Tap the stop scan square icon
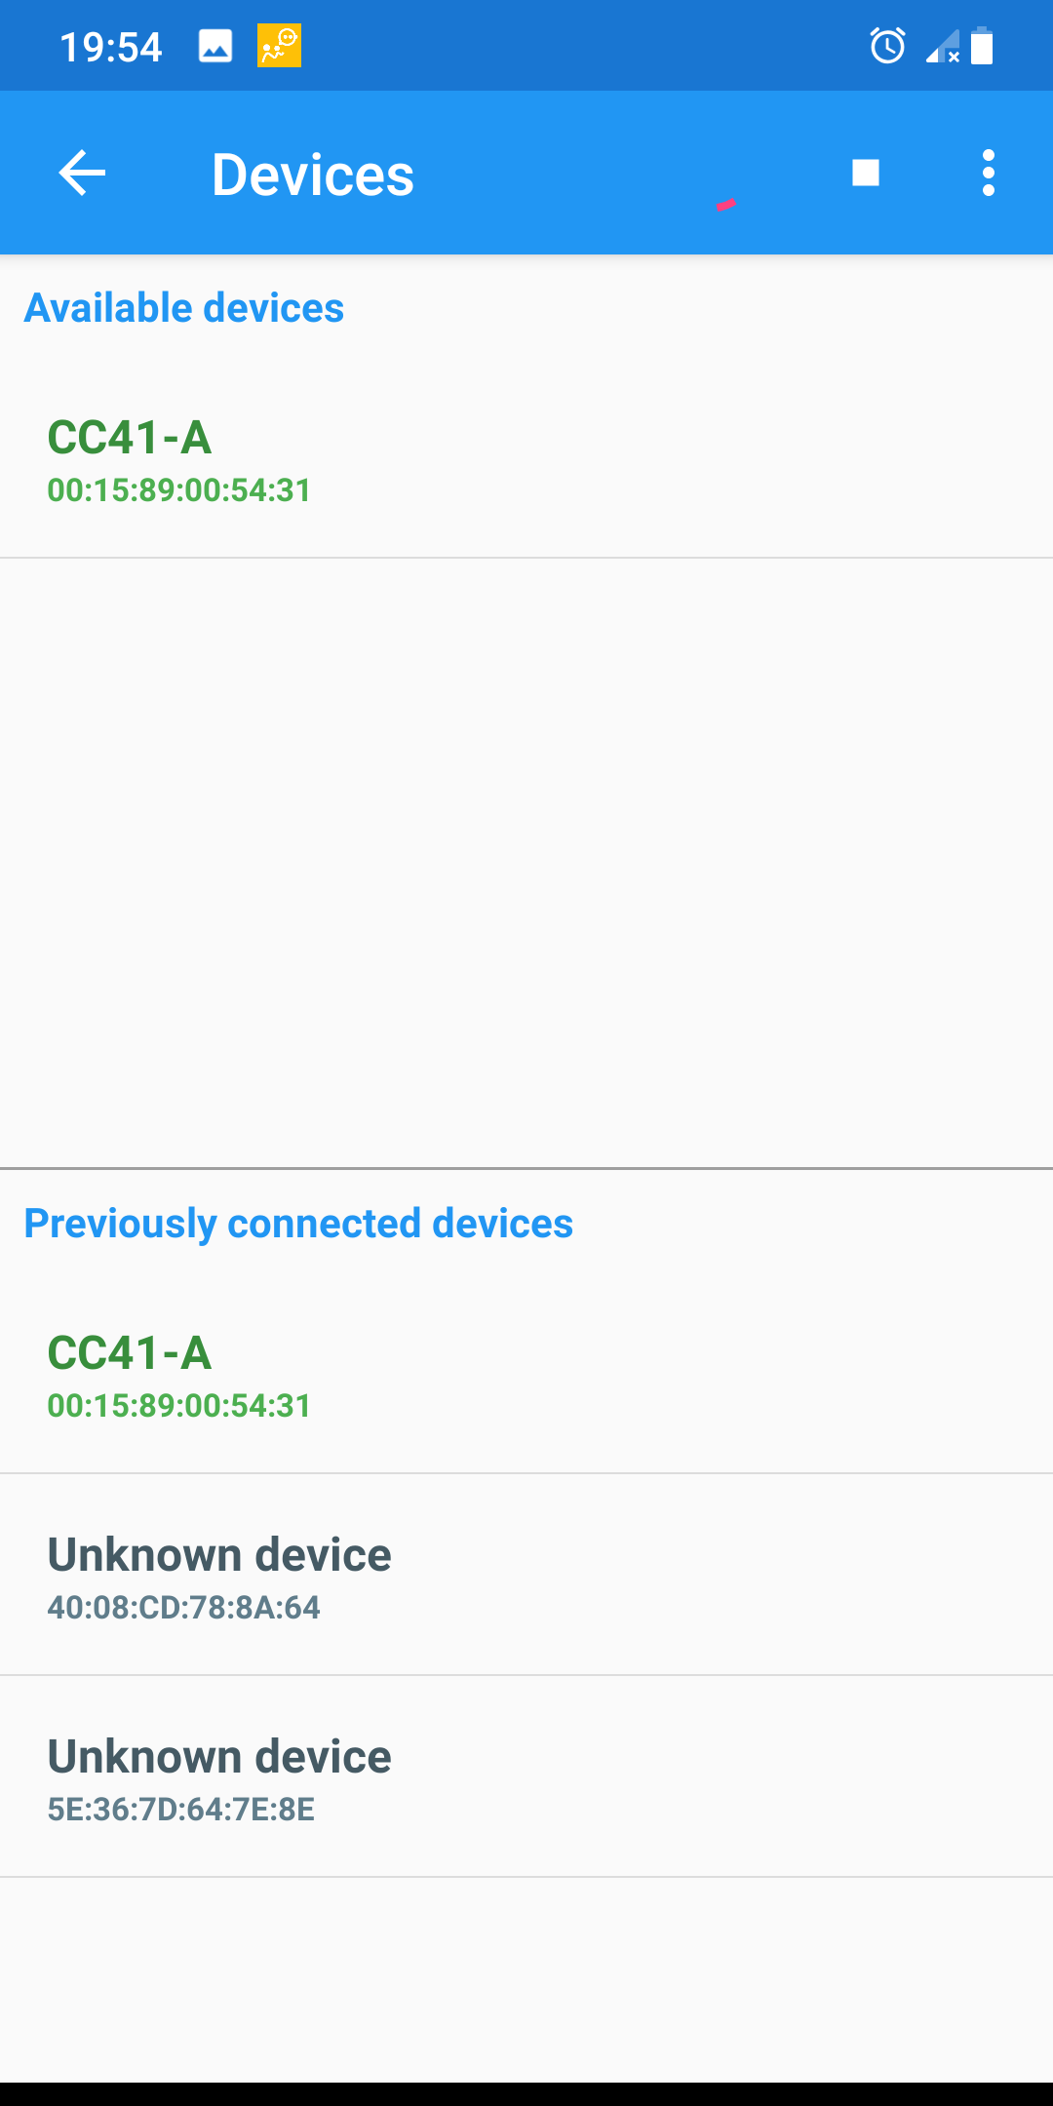Viewport: 1053px width, 2106px height. pos(864,173)
